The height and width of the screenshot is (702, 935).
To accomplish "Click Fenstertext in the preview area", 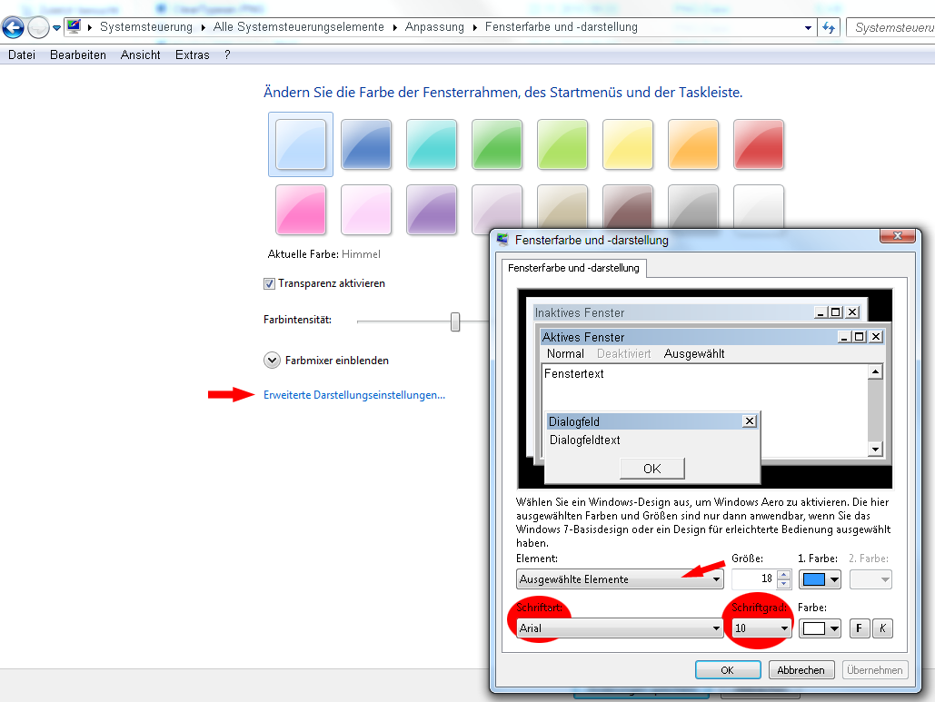I will [x=573, y=373].
